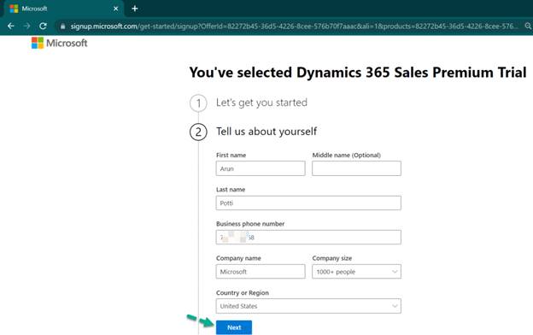Focus the Last name field
The width and height of the screenshot is (533, 335).
[x=308, y=203]
